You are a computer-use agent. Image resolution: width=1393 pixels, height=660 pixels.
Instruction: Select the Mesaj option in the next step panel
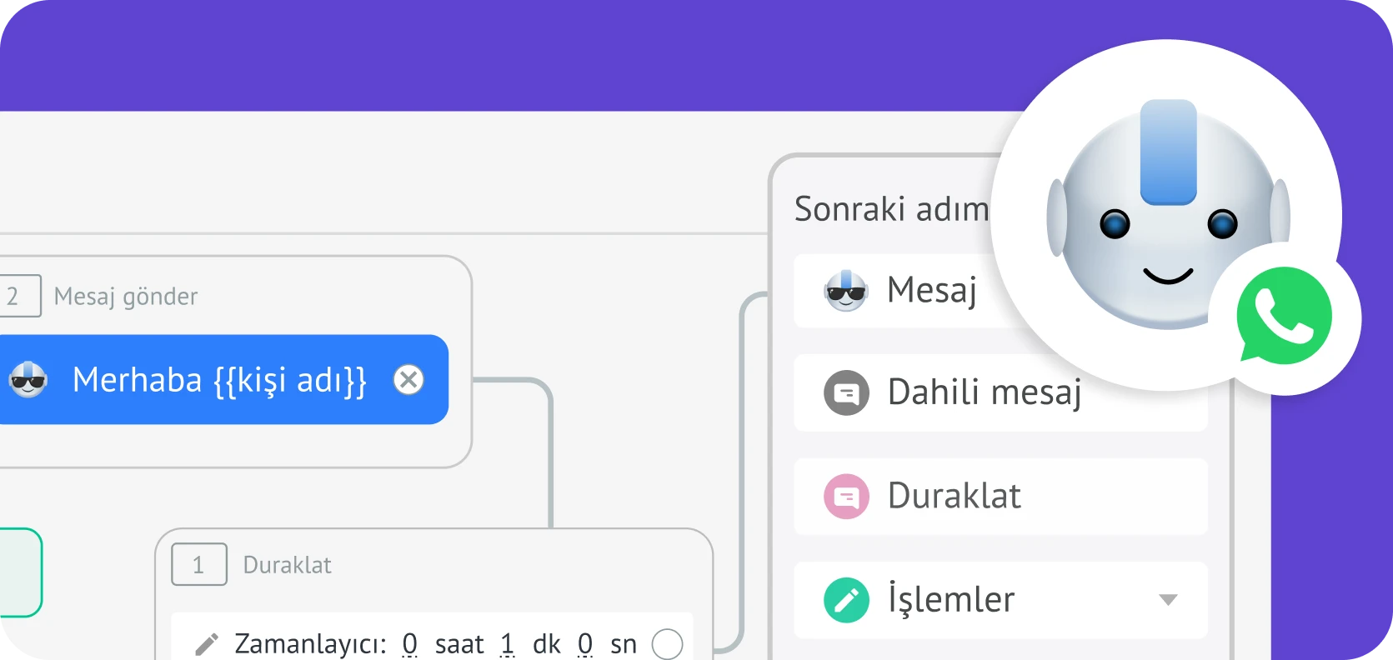931,291
